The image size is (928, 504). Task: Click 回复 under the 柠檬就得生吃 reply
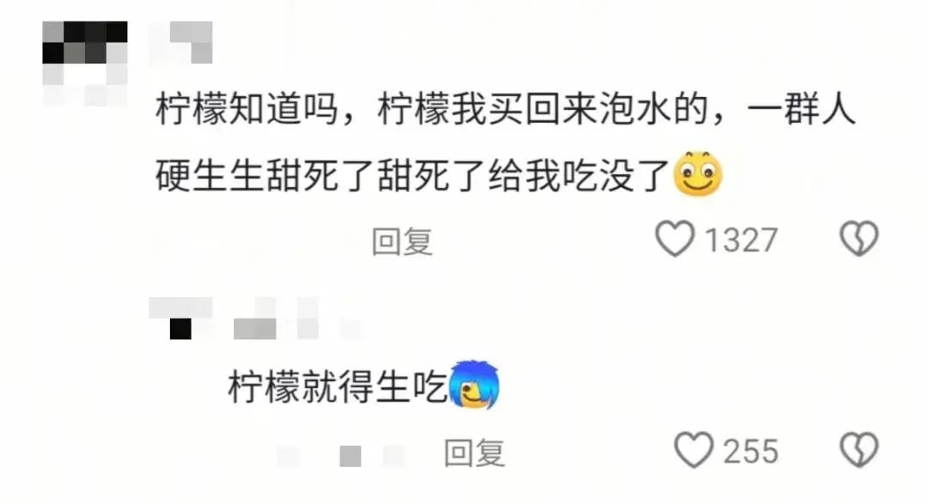474,453
